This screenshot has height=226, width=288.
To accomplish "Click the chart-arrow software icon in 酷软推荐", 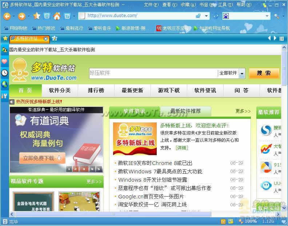I will [x=266, y=149].
